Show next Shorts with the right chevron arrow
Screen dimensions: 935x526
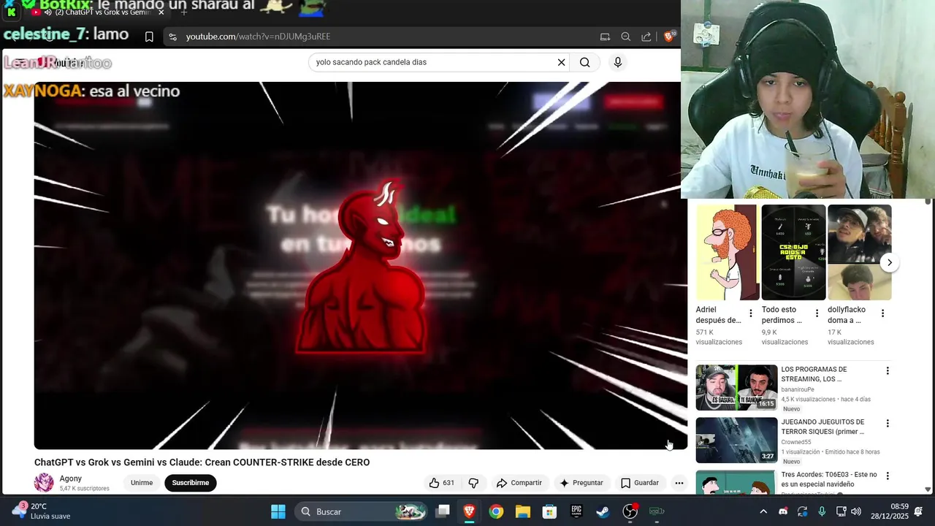889,262
